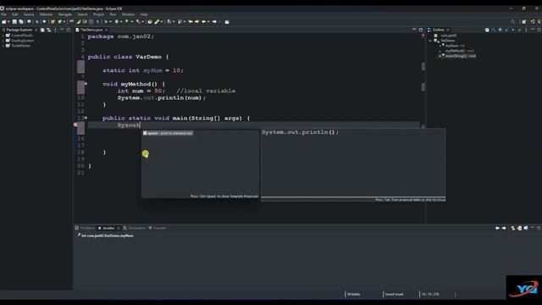Expand the GradingSystem project
Viewport: 542px width, 305px height.
click(3, 41)
